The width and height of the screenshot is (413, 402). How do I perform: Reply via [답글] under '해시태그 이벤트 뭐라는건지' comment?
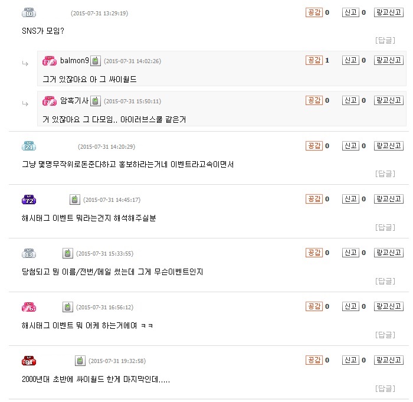(385, 227)
